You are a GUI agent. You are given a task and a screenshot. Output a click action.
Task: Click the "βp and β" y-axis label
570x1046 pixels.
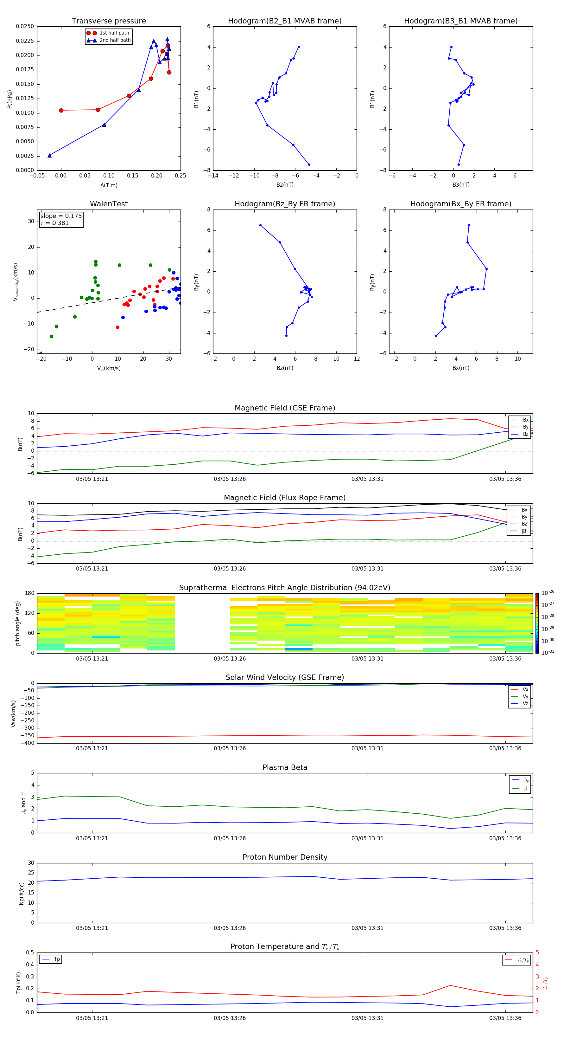click(x=23, y=803)
